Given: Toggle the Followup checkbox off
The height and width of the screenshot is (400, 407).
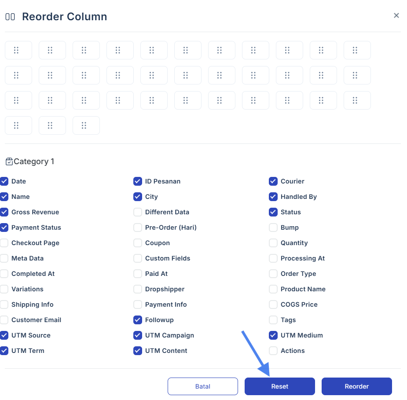Looking at the screenshot, I should tap(138, 320).
